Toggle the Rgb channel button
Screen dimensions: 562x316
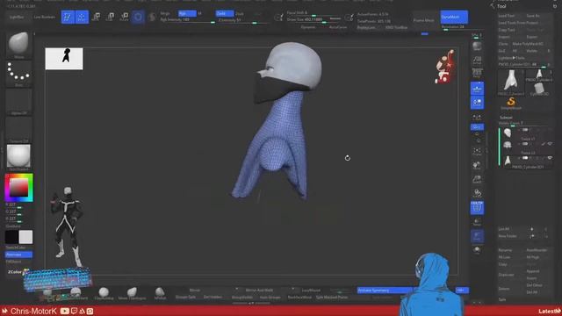click(x=187, y=13)
